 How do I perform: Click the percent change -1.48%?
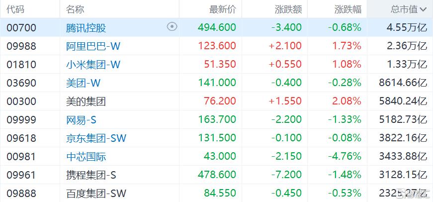point(345,175)
